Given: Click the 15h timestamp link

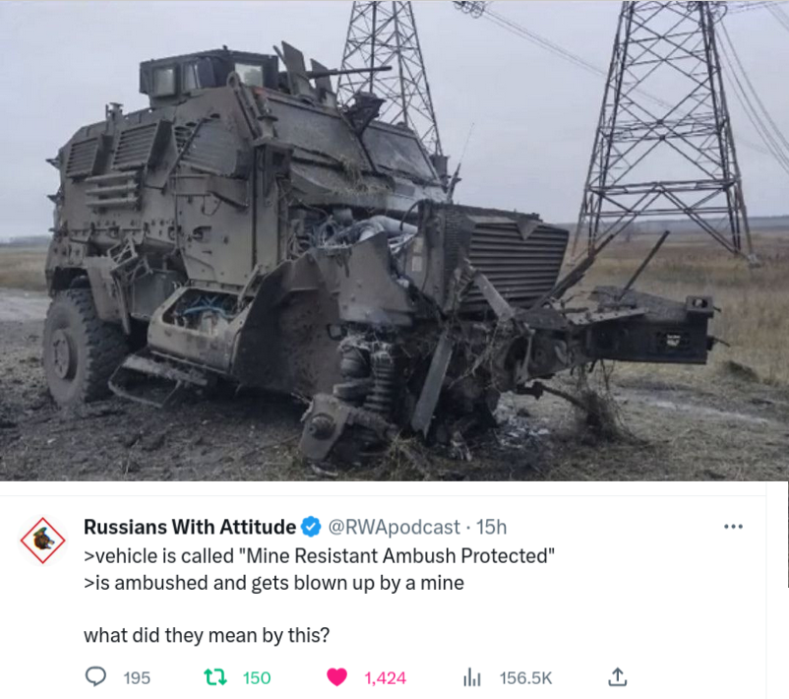Looking at the screenshot, I should click(491, 528).
